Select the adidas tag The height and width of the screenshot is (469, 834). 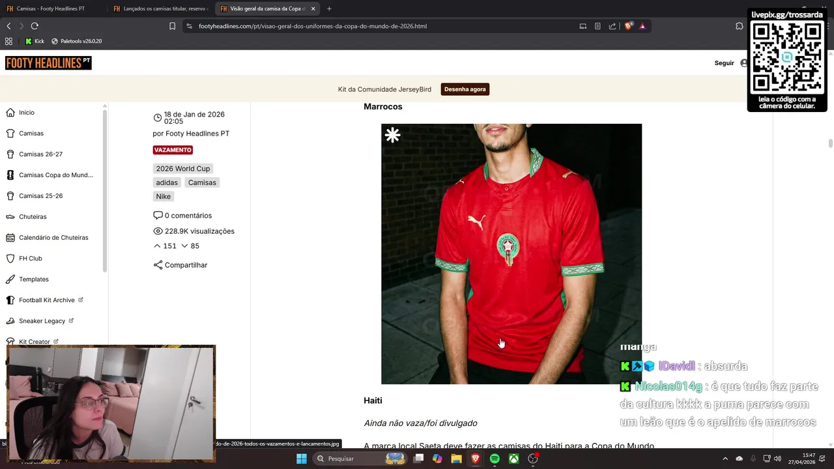click(x=167, y=182)
